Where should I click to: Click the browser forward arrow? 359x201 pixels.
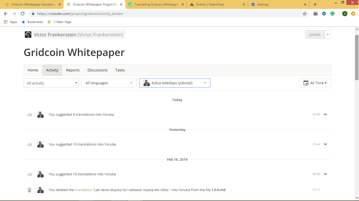coord(14,14)
